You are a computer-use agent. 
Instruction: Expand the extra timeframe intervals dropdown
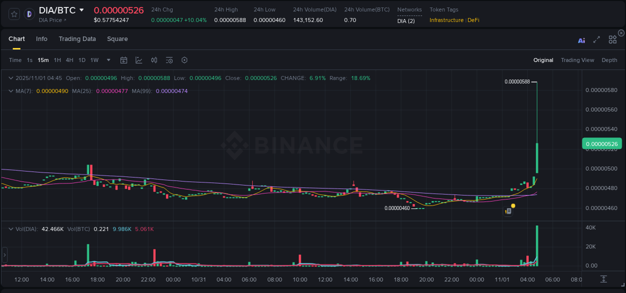pos(108,60)
